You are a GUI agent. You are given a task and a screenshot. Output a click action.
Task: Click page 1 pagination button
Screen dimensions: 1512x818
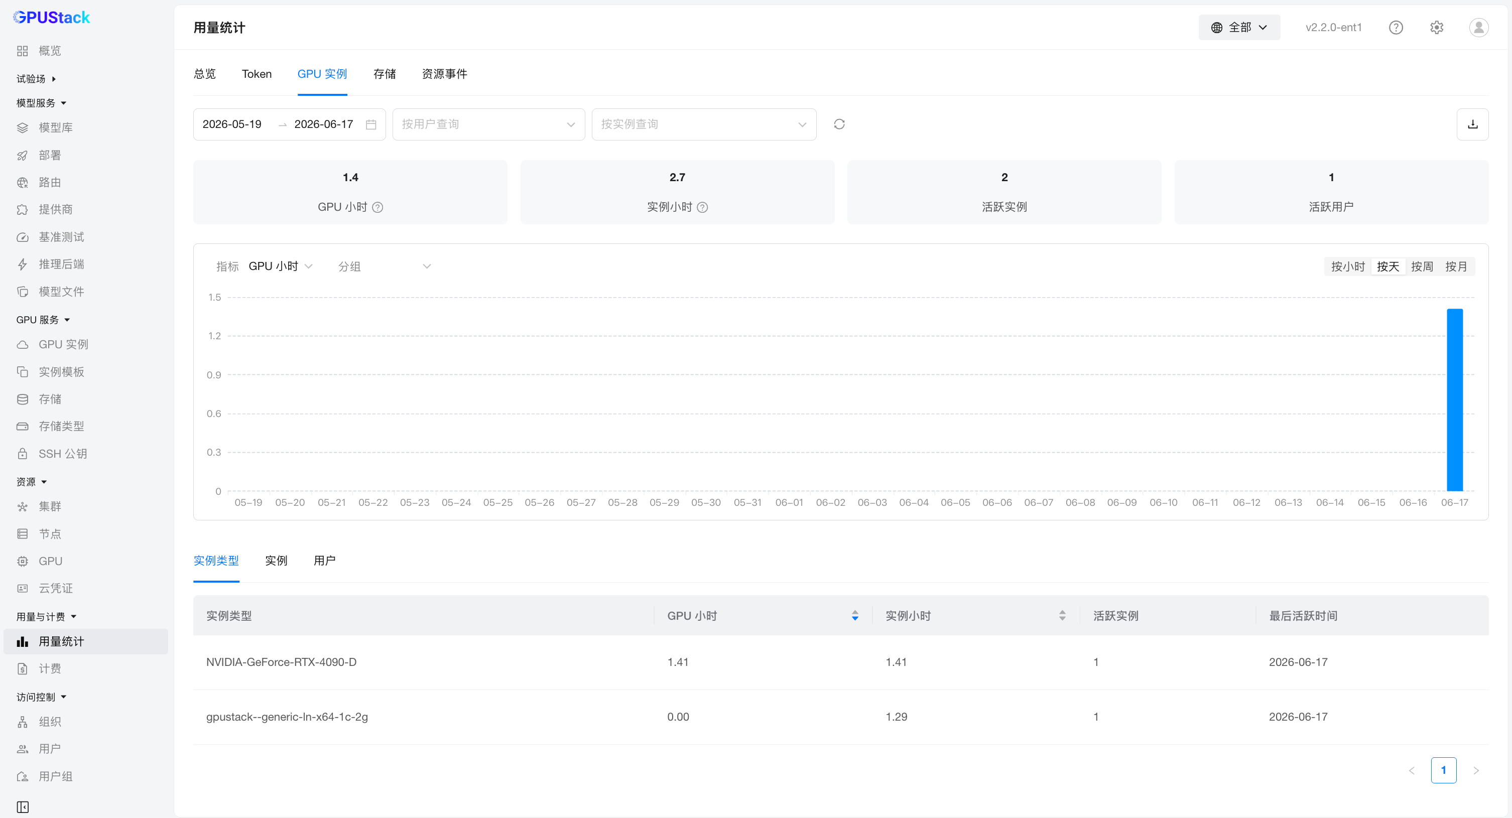pos(1443,770)
